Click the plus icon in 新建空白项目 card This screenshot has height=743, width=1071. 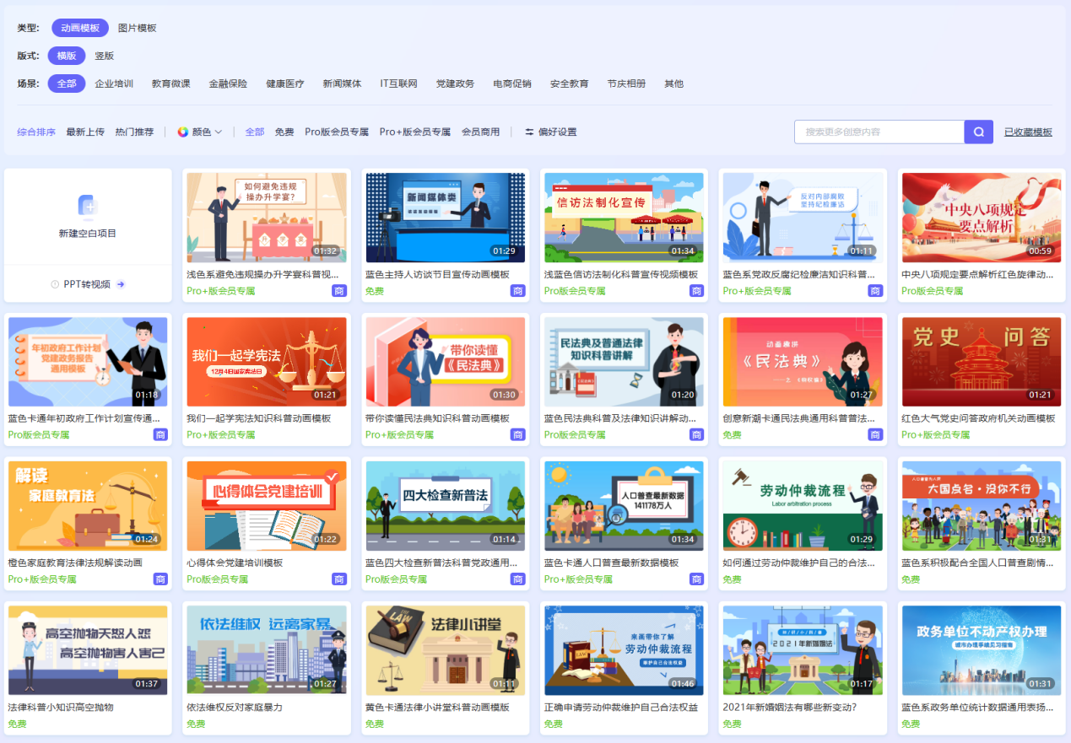88,207
